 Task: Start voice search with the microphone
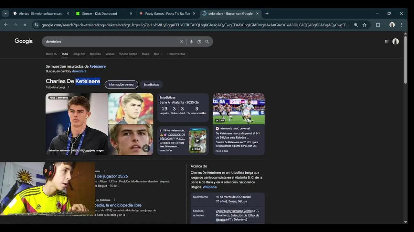tap(191, 42)
